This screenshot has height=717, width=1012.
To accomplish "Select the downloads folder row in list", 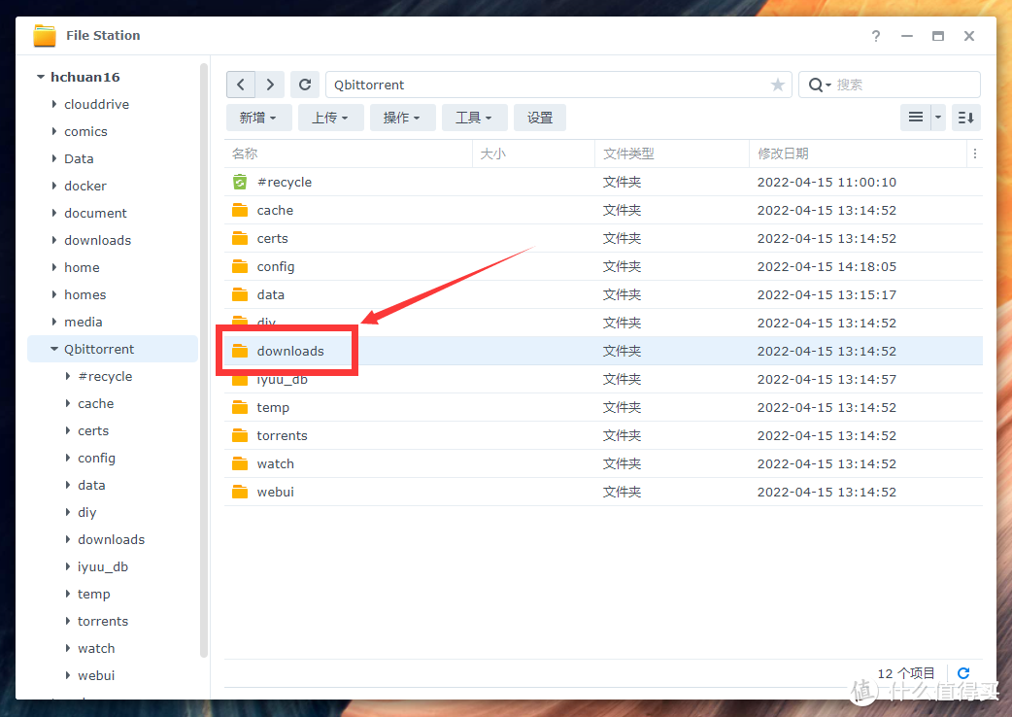I will (x=603, y=351).
